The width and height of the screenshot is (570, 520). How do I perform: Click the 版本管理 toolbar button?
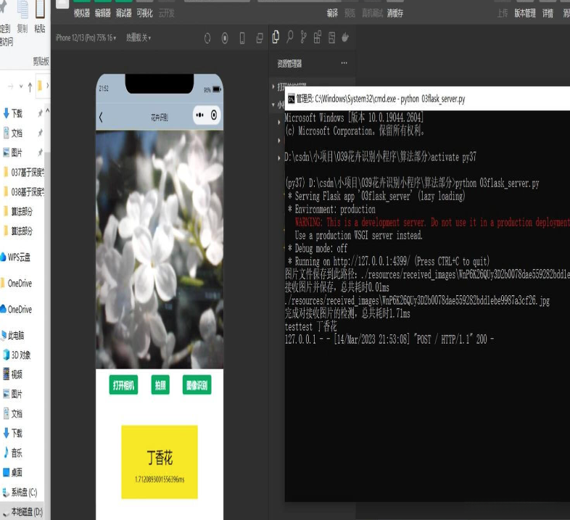pos(525,14)
